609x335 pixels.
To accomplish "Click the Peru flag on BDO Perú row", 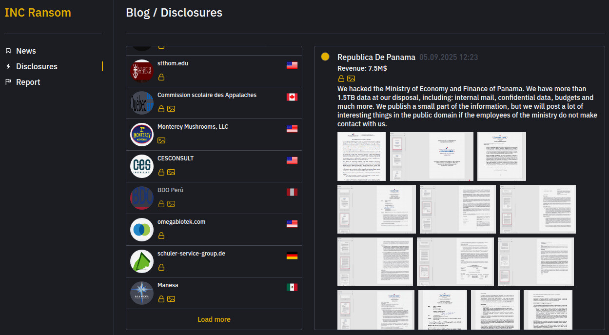I will [292, 192].
